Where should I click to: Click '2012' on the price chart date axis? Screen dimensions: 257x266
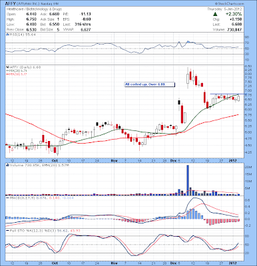[x=233, y=160]
